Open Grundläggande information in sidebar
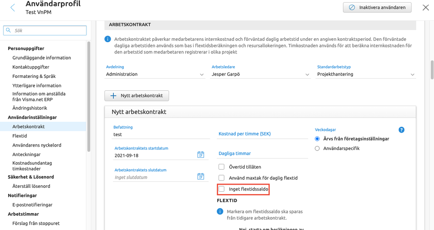Viewport: 434px width, 230px height. coord(42,58)
